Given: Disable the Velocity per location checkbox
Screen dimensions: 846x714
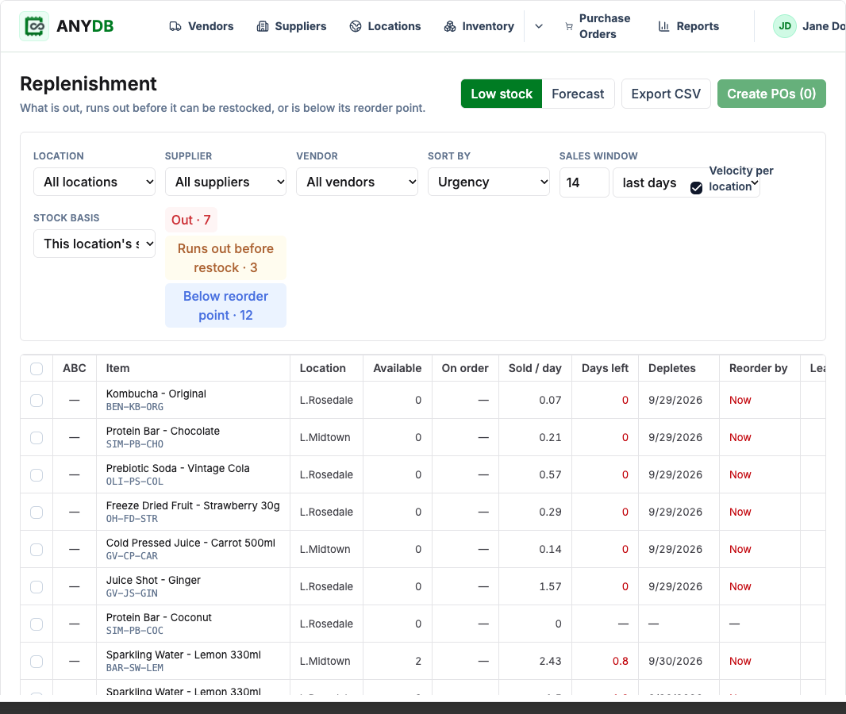Looking at the screenshot, I should tap(696, 188).
